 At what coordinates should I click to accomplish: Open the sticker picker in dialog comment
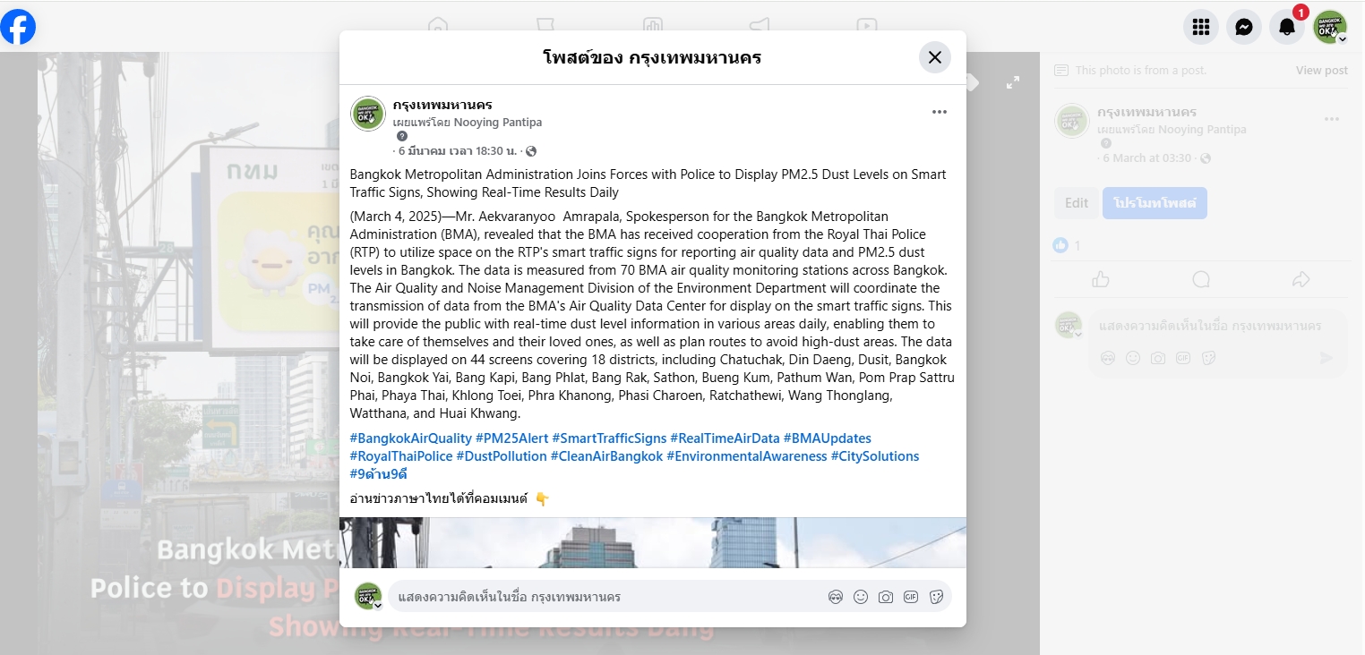click(x=936, y=597)
